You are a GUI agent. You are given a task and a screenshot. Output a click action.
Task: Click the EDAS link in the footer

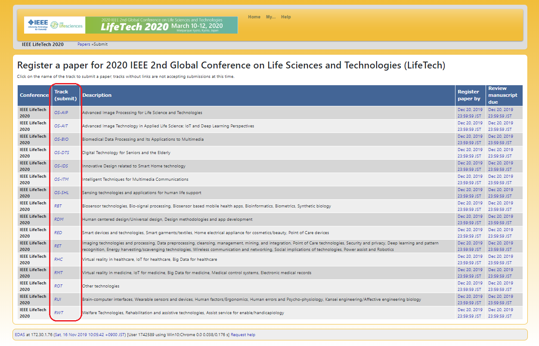pyautogui.click(x=20, y=335)
